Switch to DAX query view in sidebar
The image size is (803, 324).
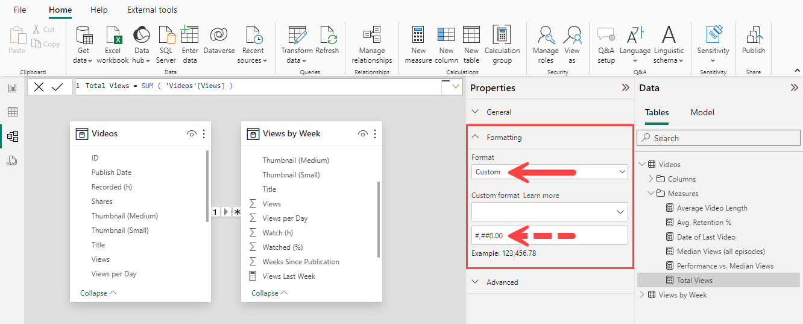coord(12,160)
